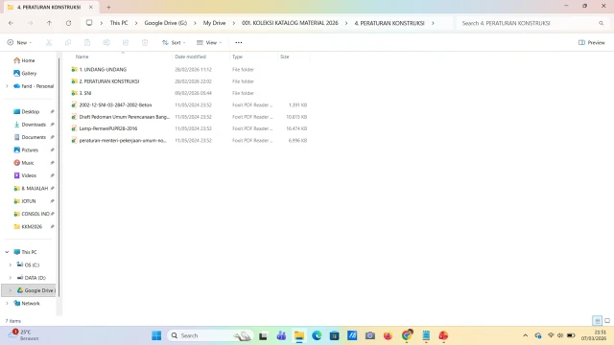Click My Drive breadcrumb
614x345 pixels.
point(214,23)
